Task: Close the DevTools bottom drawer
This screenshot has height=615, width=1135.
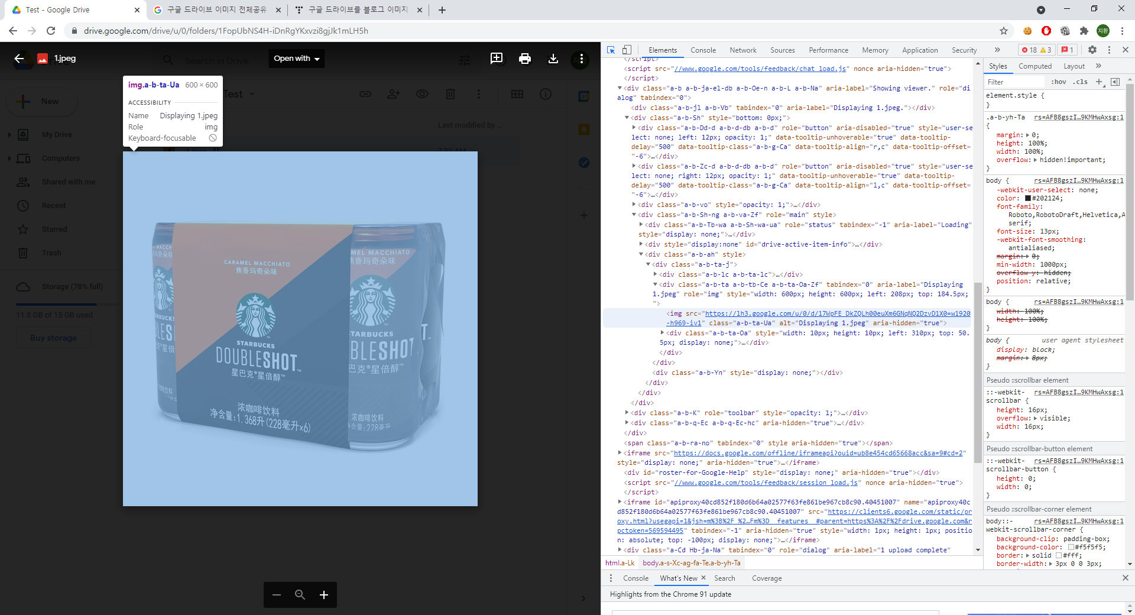Action: 1125,578
